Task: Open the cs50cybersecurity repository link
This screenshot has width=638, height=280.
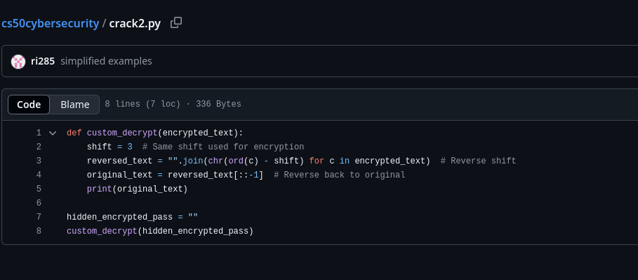Action: coord(51,24)
